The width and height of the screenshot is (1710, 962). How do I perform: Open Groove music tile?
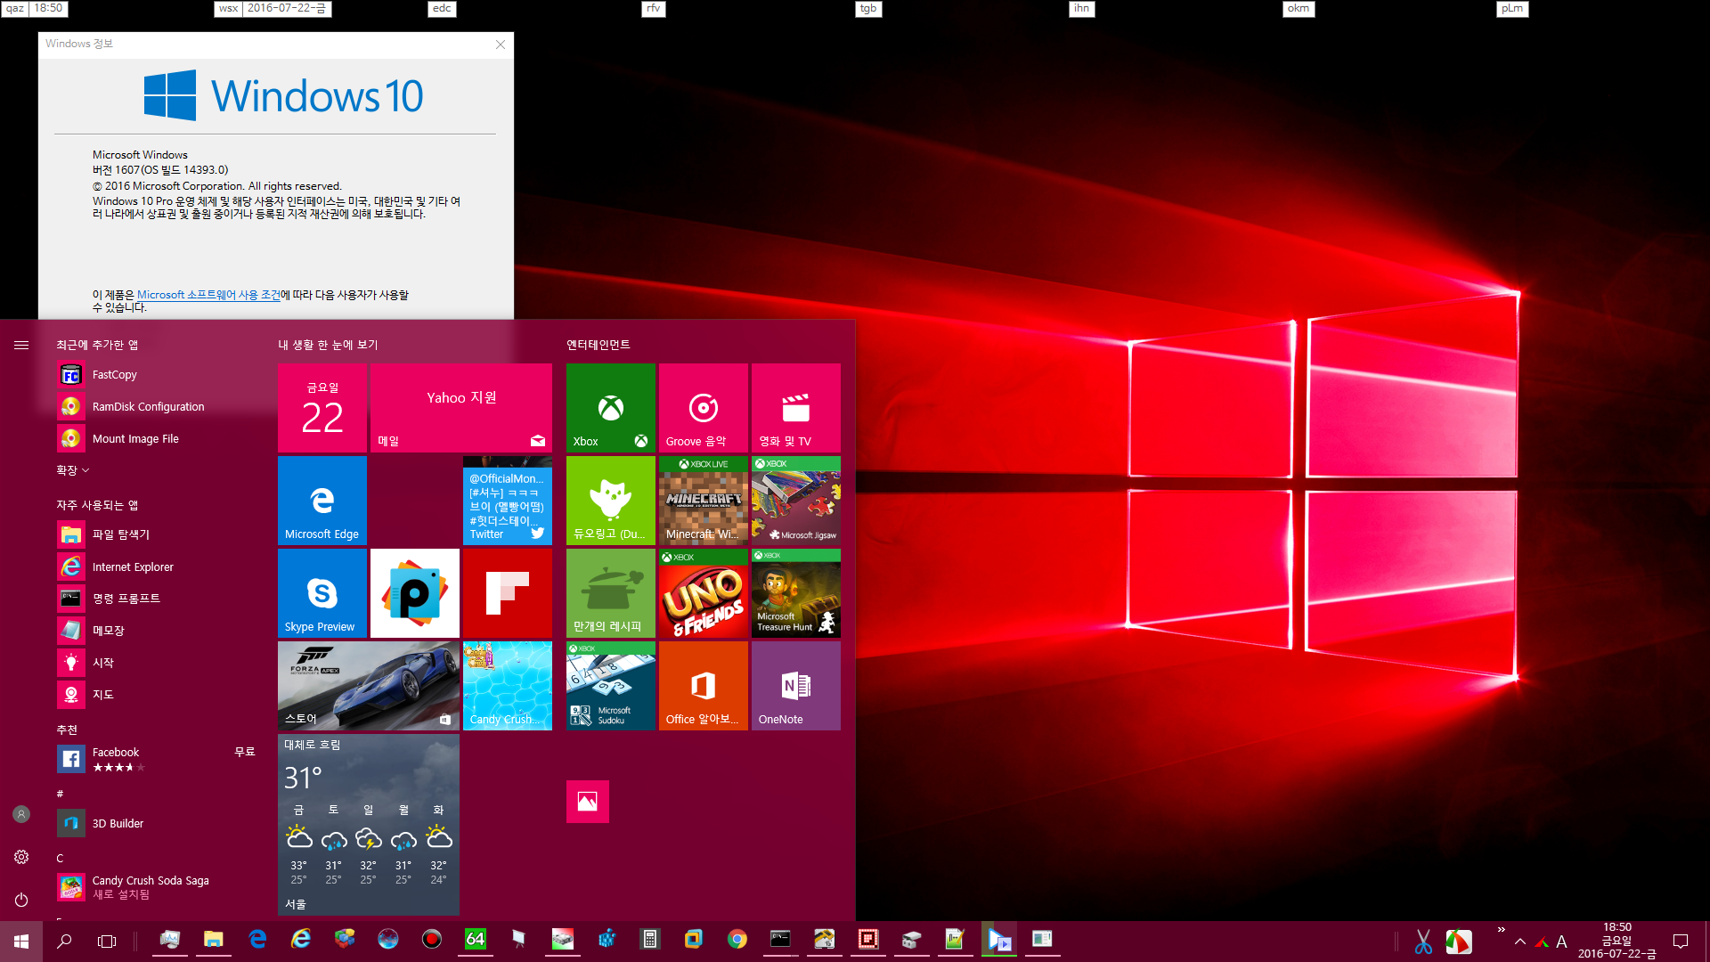[x=703, y=408]
